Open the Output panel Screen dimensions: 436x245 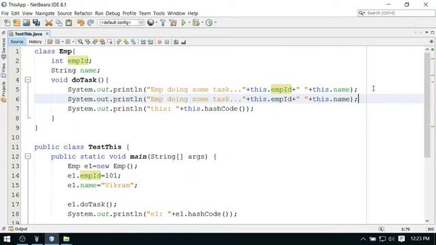coord(18,229)
